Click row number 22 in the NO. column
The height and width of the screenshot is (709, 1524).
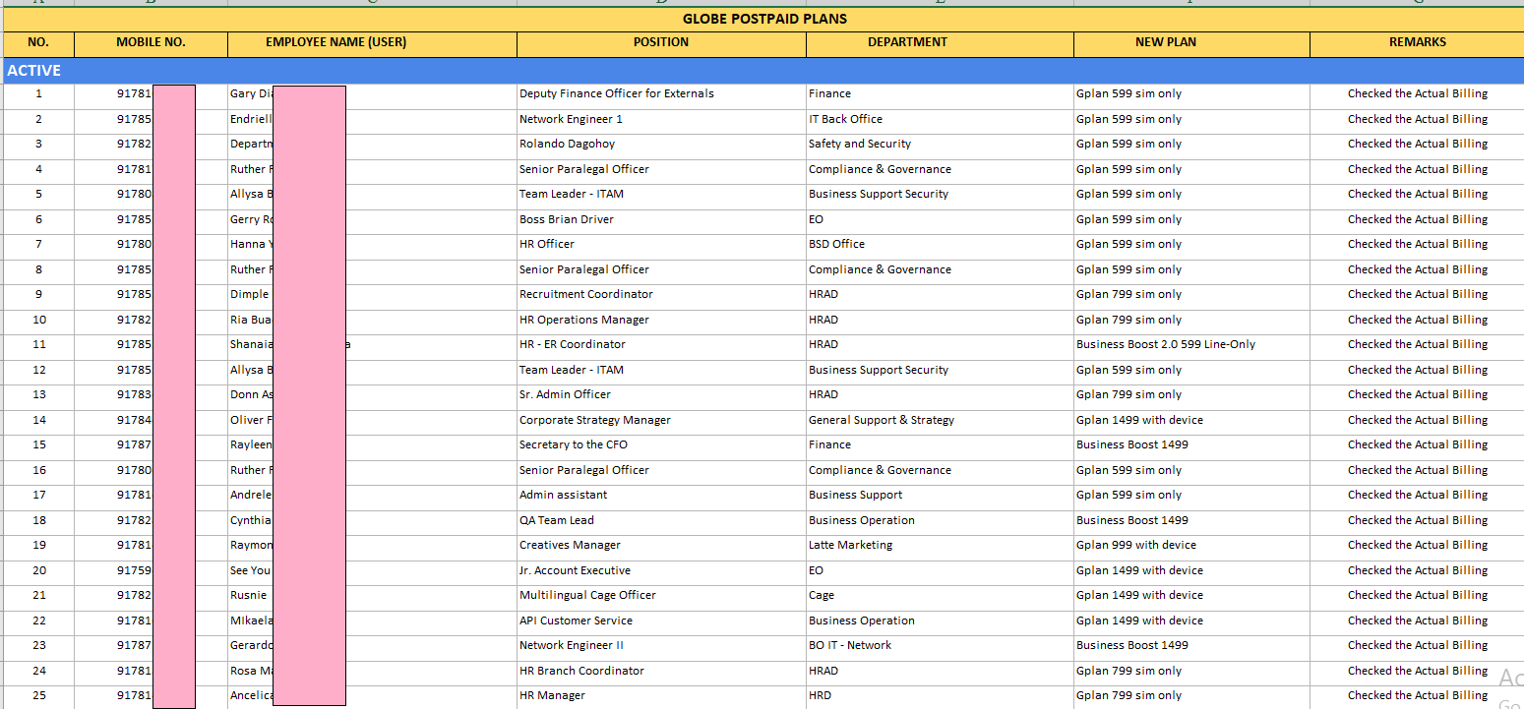[38, 621]
